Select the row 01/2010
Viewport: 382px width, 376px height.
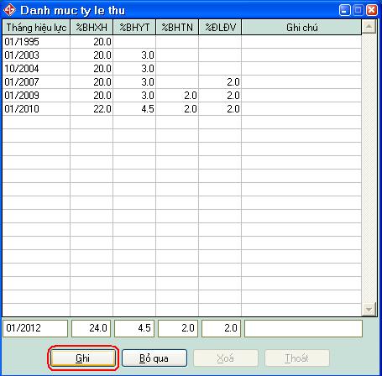pyautogui.click(x=182, y=109)
